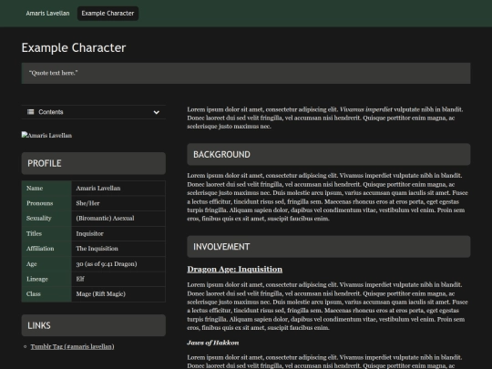
Task: Click the Lineage row label
Action: [46, 279]
